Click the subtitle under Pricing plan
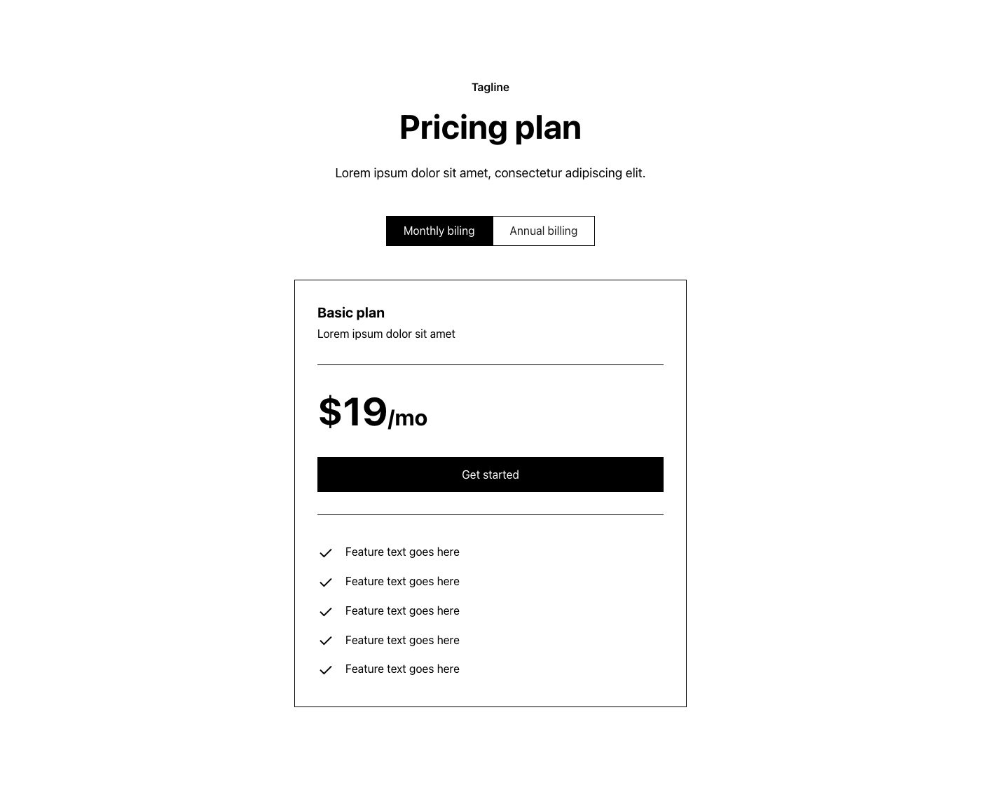The image size is (981, 785). [490, 173]
